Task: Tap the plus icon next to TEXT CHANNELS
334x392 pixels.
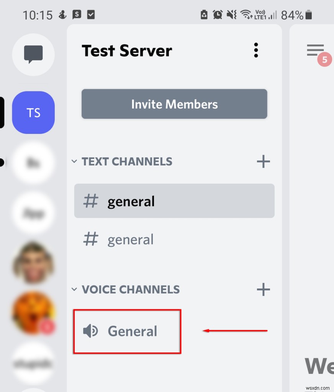Action: click(x=263, y=162)
